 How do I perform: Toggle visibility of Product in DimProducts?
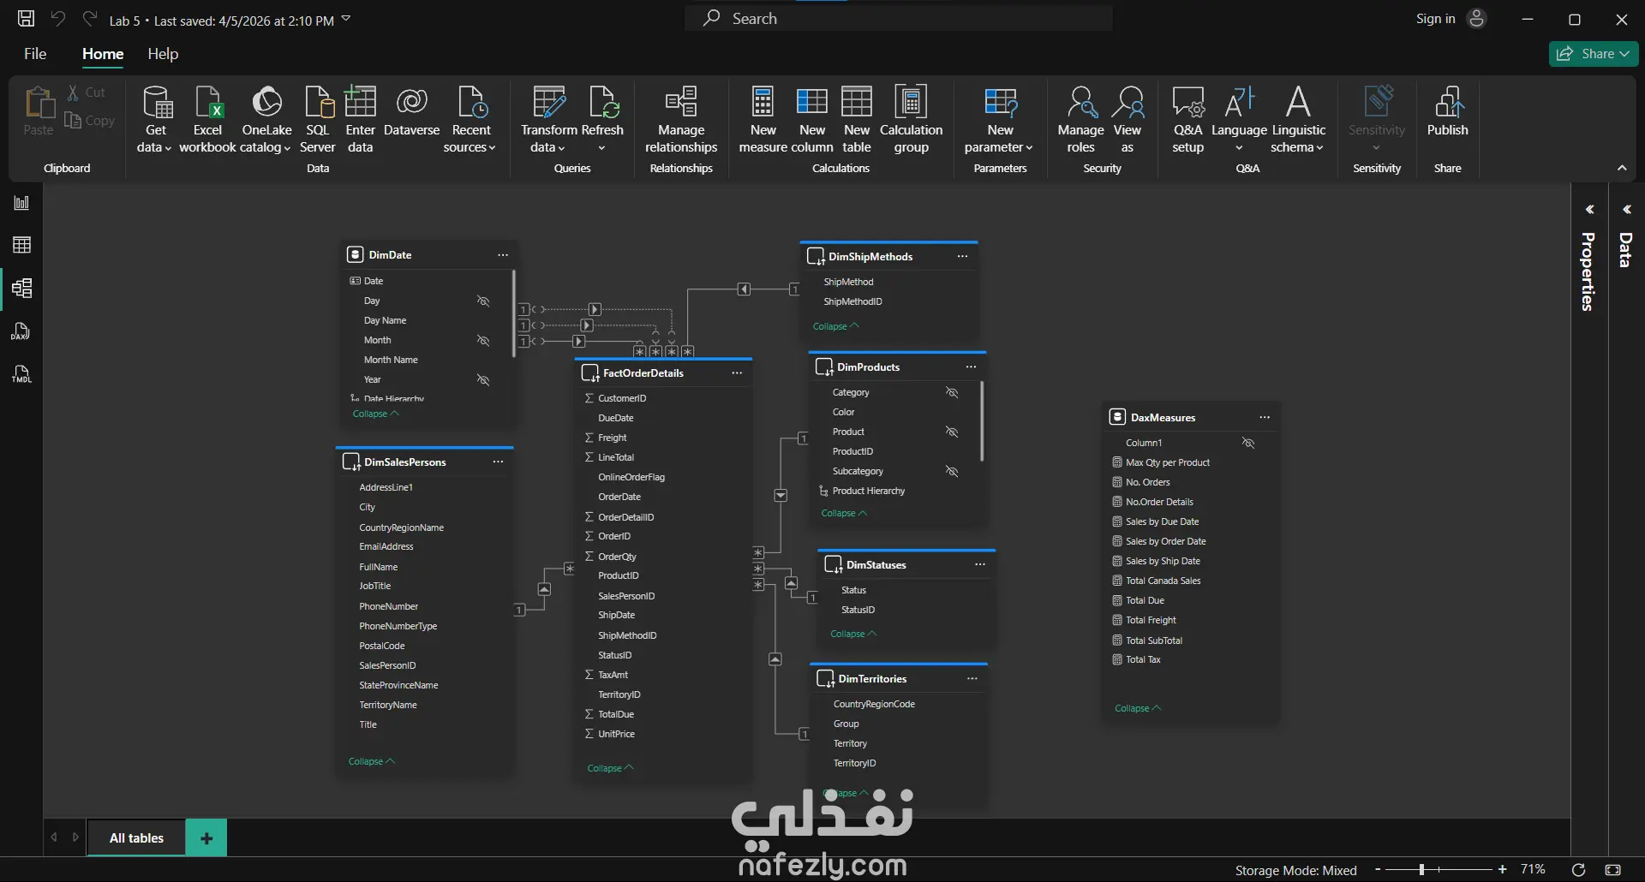click(x=952, y=432)
